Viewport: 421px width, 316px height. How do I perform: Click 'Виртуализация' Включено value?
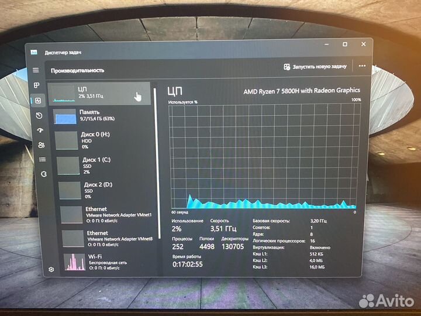point(320,248)
